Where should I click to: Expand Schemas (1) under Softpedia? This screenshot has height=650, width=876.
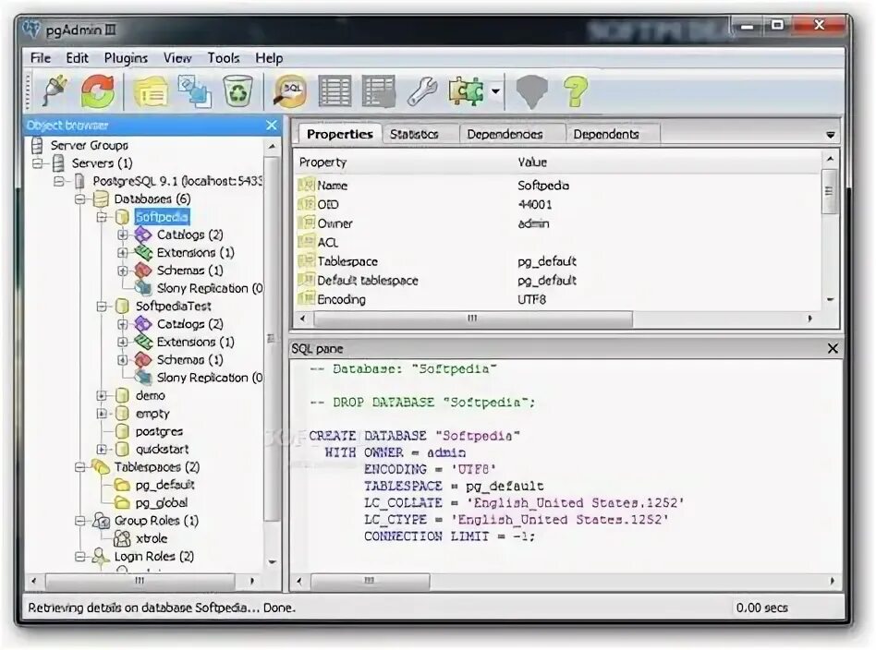pos(122,271)
